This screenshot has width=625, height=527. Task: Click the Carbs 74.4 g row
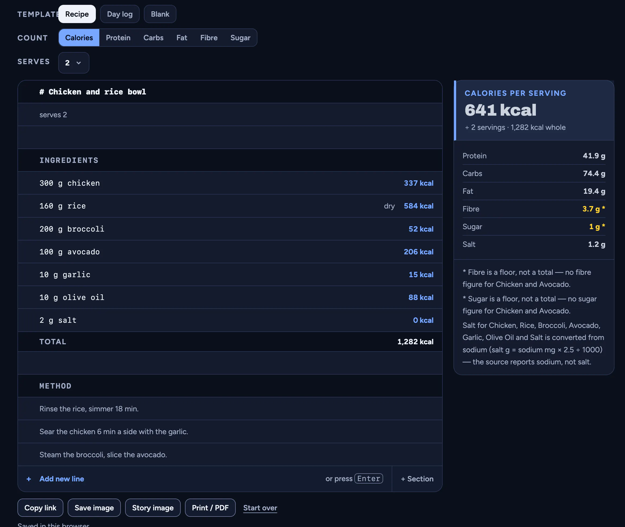[534, 173]
